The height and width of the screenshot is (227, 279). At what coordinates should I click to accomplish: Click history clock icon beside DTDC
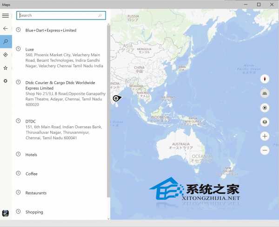click(x=18, y=121)
